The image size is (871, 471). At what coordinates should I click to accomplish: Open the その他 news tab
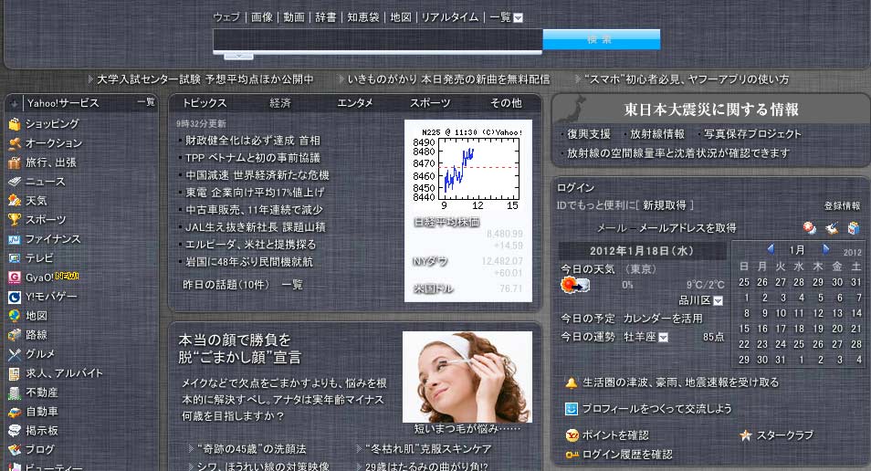coord(506,103)
